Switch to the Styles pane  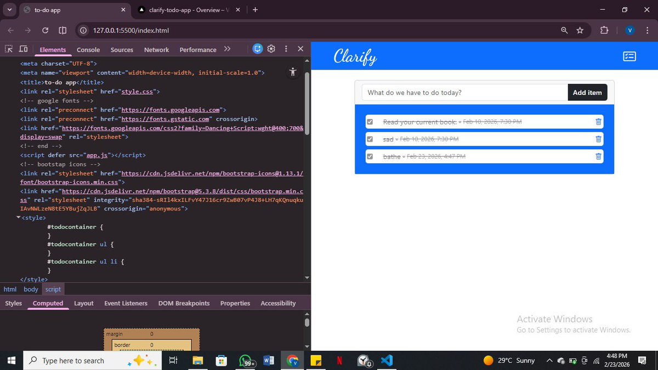13,303
